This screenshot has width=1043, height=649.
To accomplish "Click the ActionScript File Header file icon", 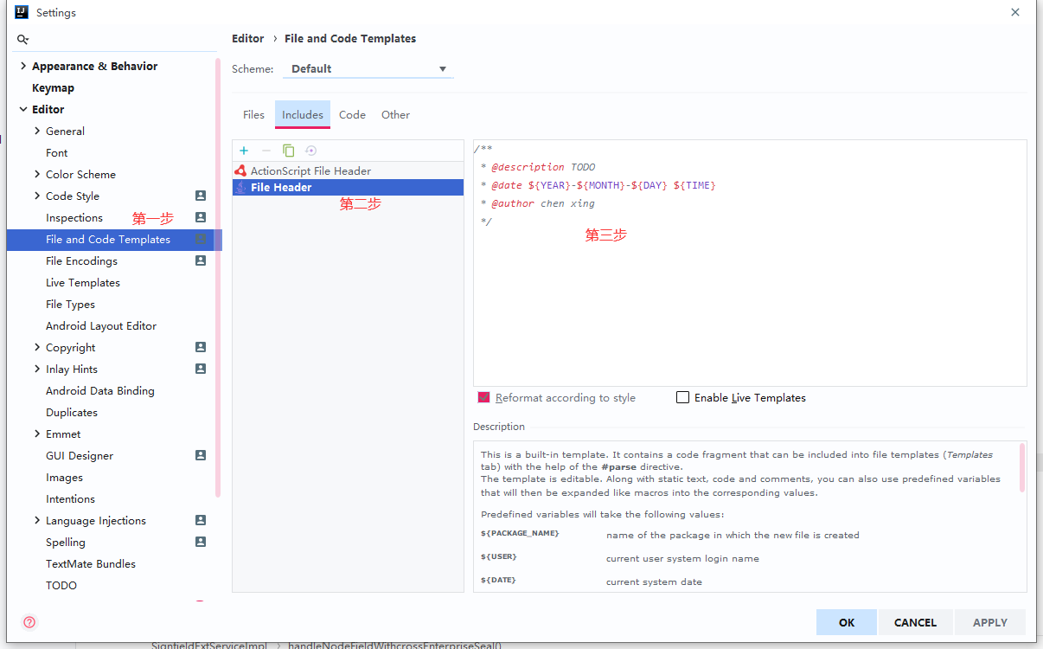I will pos(240,170).
